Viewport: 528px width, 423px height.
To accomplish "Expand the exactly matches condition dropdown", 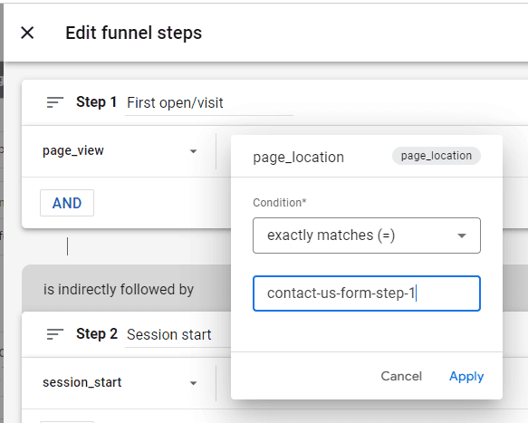I will [367, 236].
